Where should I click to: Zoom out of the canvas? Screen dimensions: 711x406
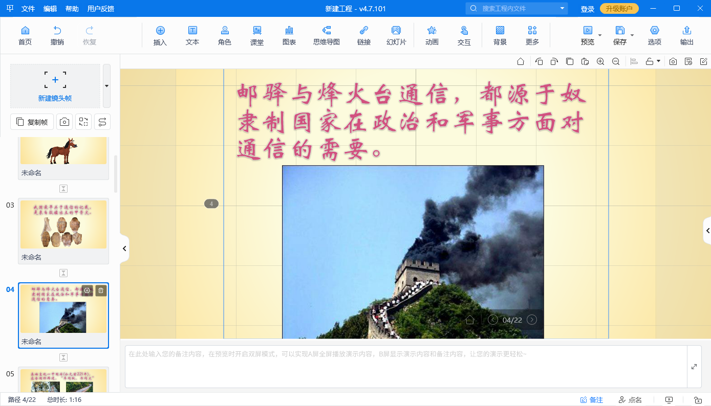point(616,61)
